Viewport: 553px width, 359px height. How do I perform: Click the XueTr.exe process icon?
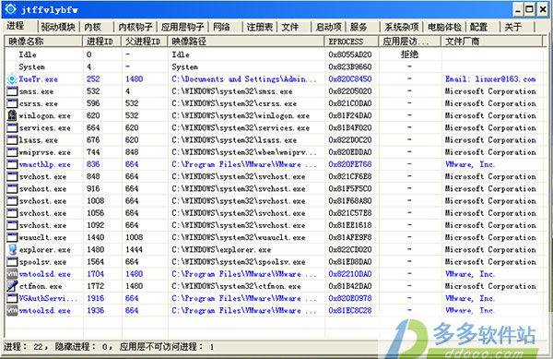(12, 79)
